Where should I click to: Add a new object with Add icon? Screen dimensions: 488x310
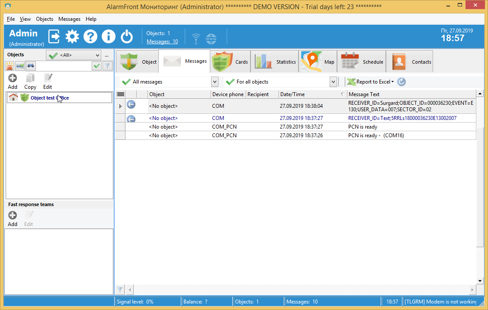tap(13, 82)
